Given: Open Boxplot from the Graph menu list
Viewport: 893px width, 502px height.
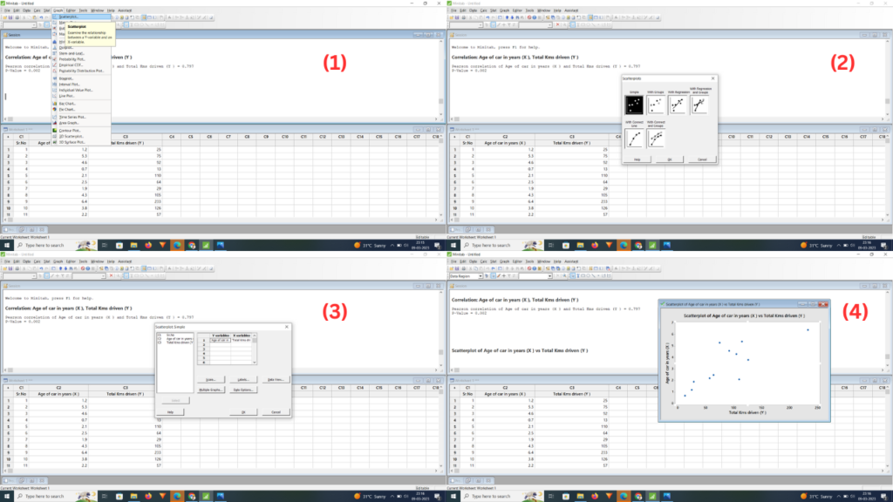Looking at the screenshot, I should [x=72, y=77].
